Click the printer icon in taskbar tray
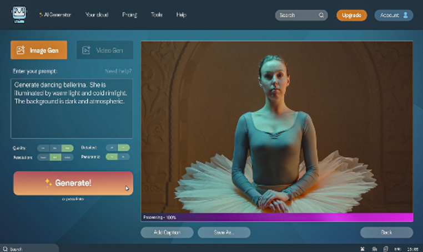Image resolution: width=423 pixels, height=252 pixels. (x=375, y=249)
